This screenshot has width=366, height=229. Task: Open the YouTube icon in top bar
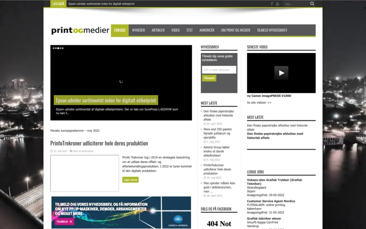[277, 4]
